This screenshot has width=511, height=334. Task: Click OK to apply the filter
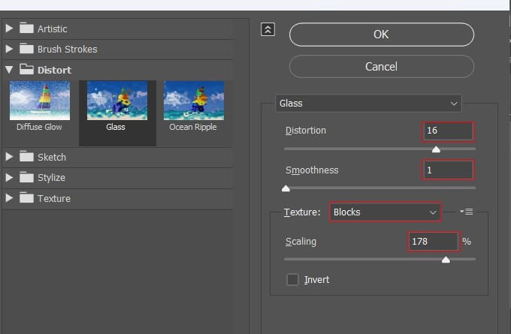(381, 35)
